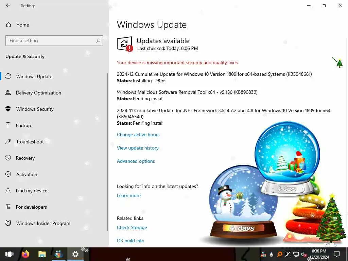Click the Windows Insider Program cat icon
Screen dimensions: 348x261
tap(8, 223)
